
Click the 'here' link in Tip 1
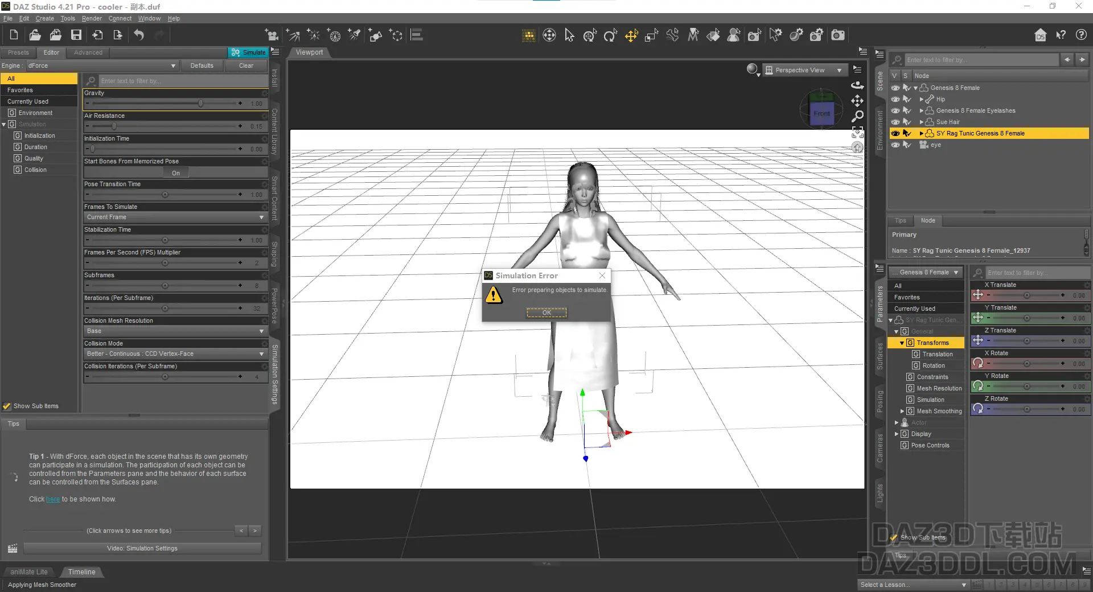(53, 499)
